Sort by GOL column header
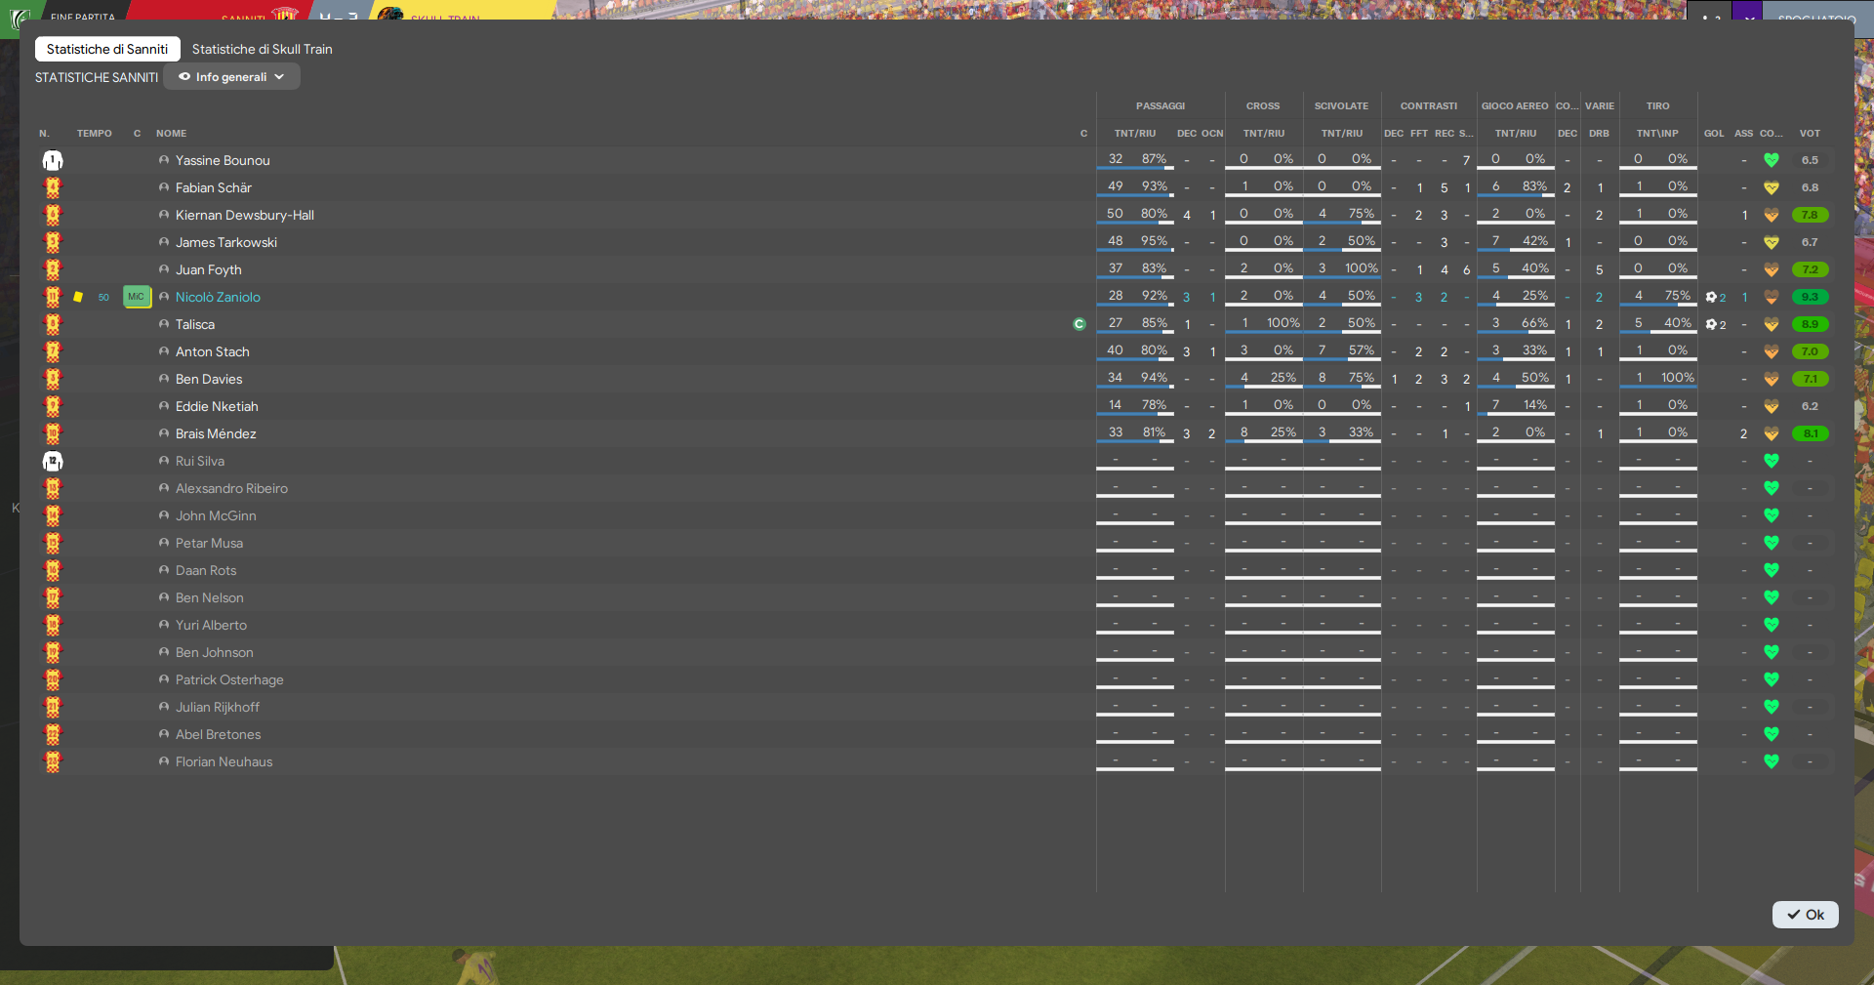This screenshot has width=1874, height=985. [1714, 134]
